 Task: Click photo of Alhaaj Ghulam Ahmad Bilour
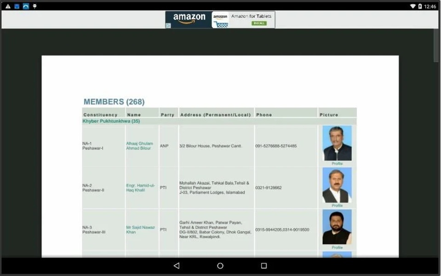337,143
